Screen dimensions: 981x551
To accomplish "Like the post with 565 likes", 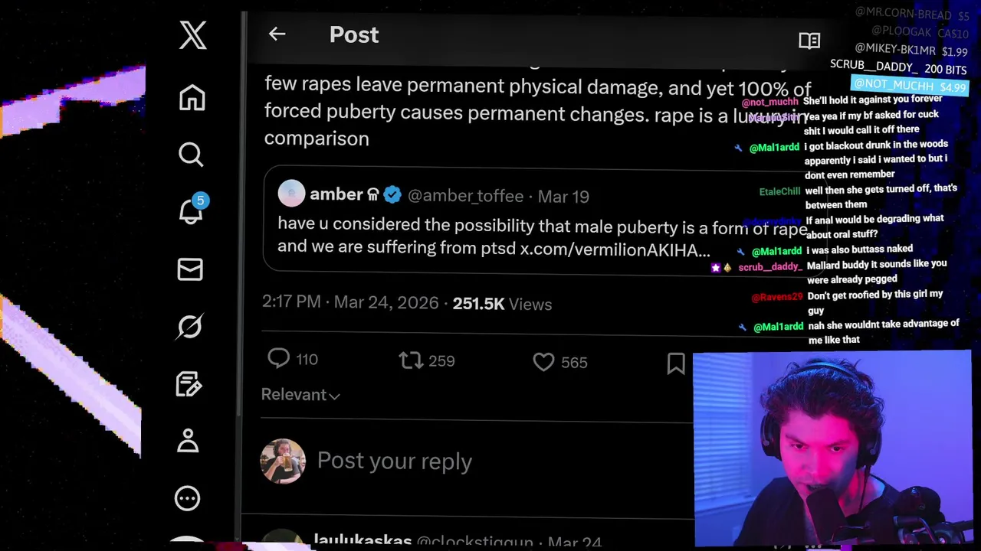I will pos(543,361).
